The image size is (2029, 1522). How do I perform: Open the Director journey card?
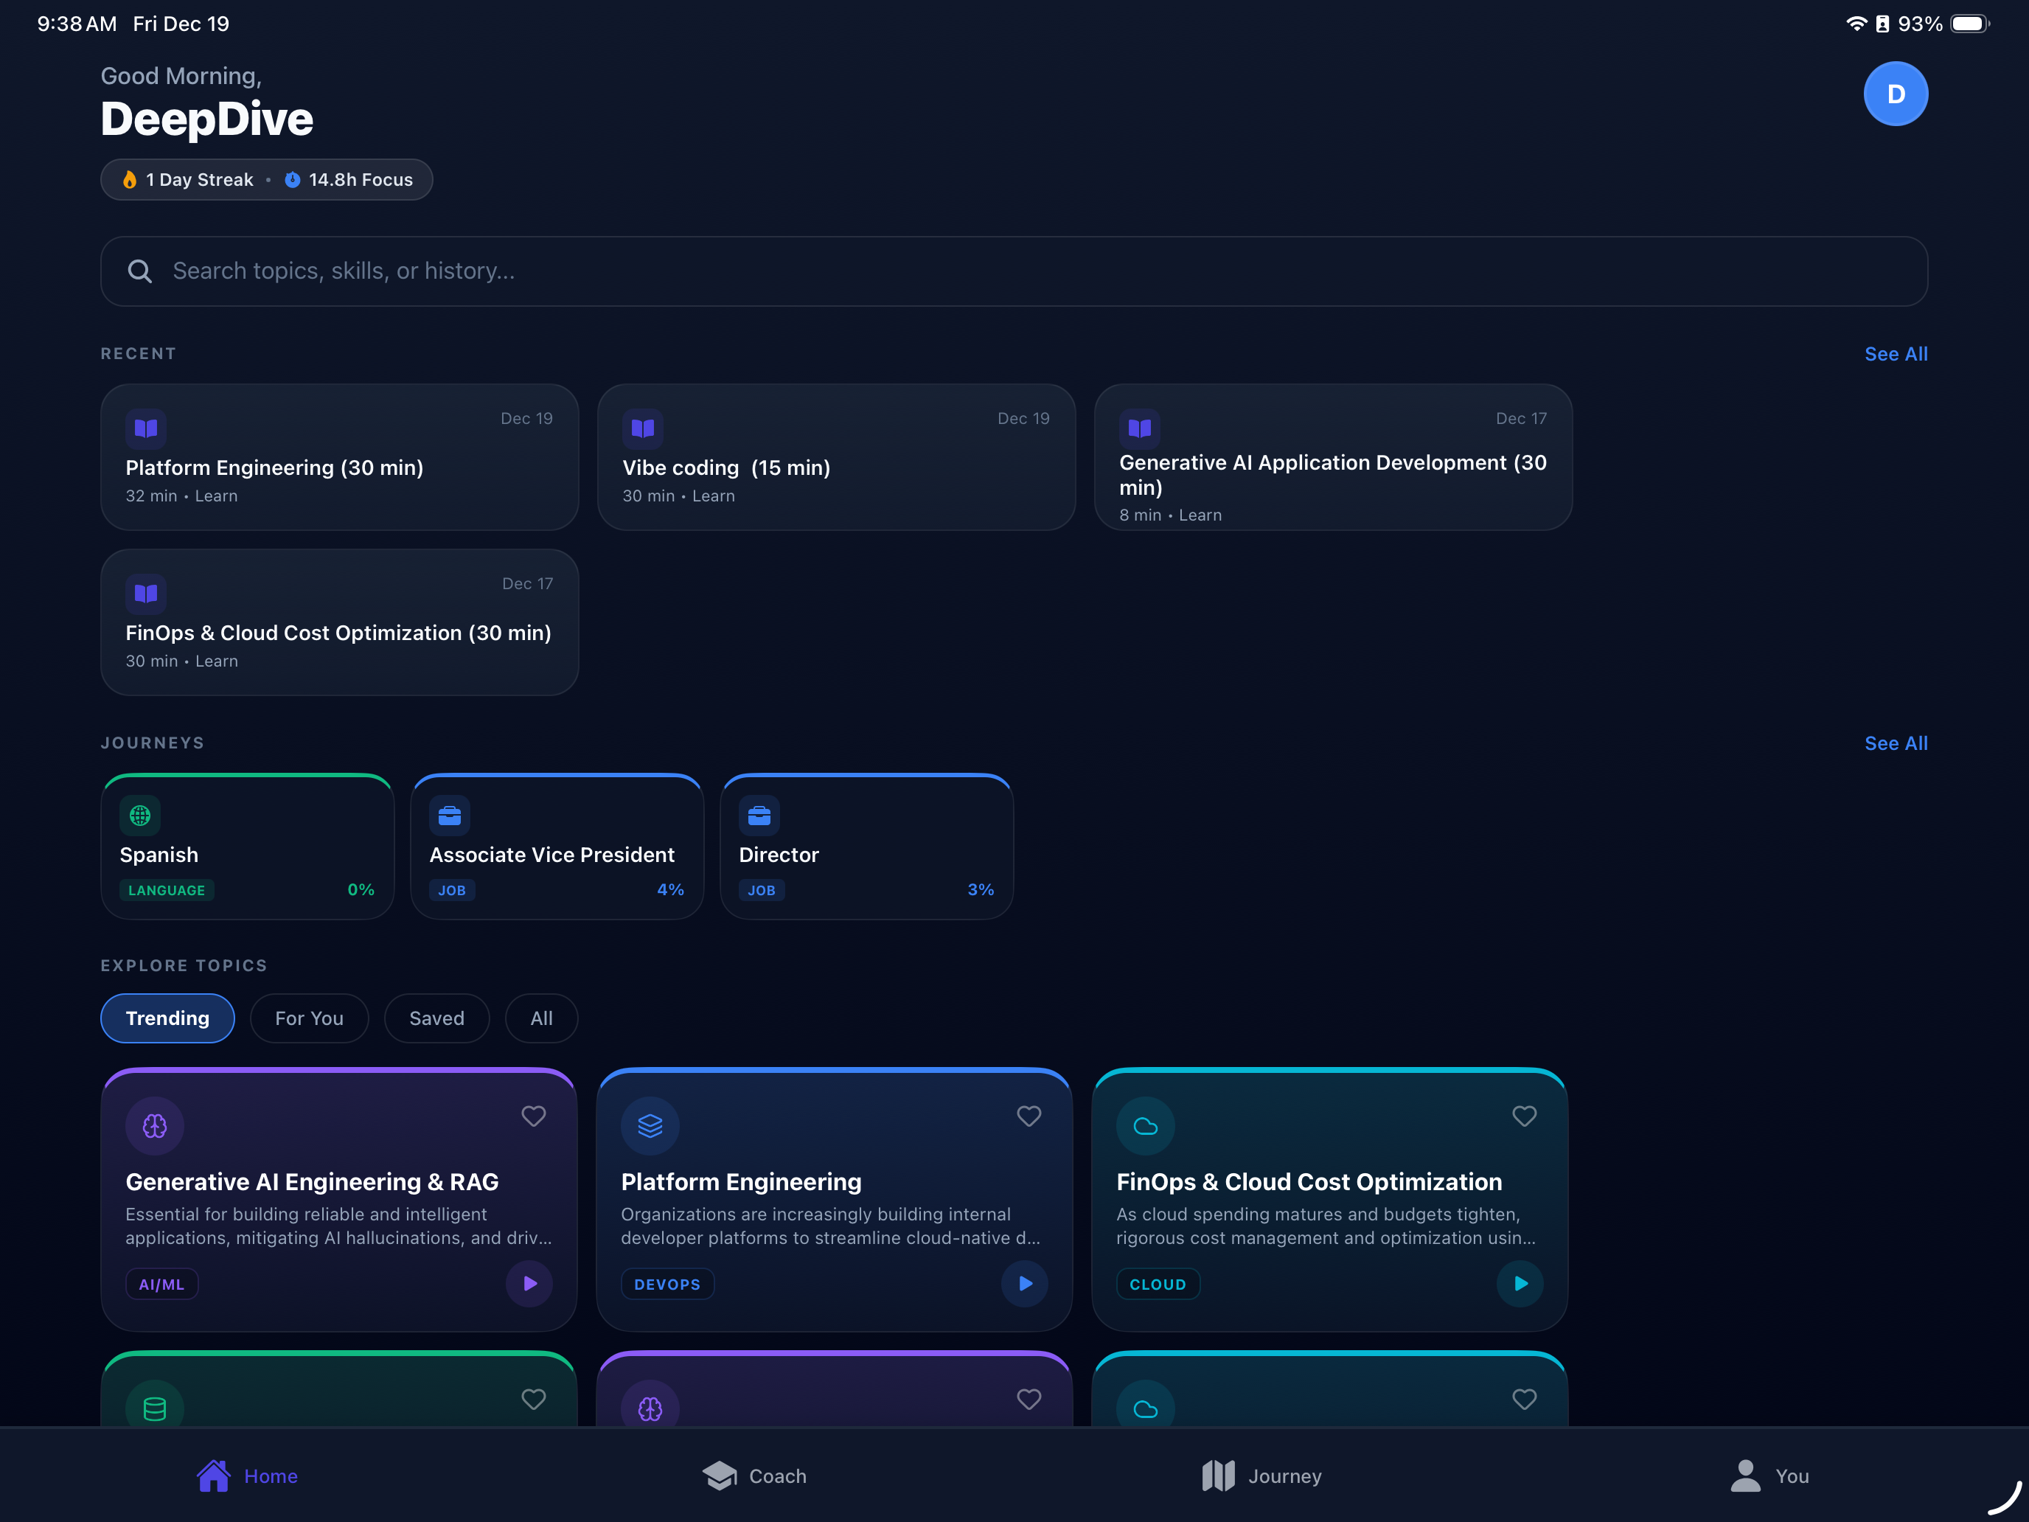(867, 846)
